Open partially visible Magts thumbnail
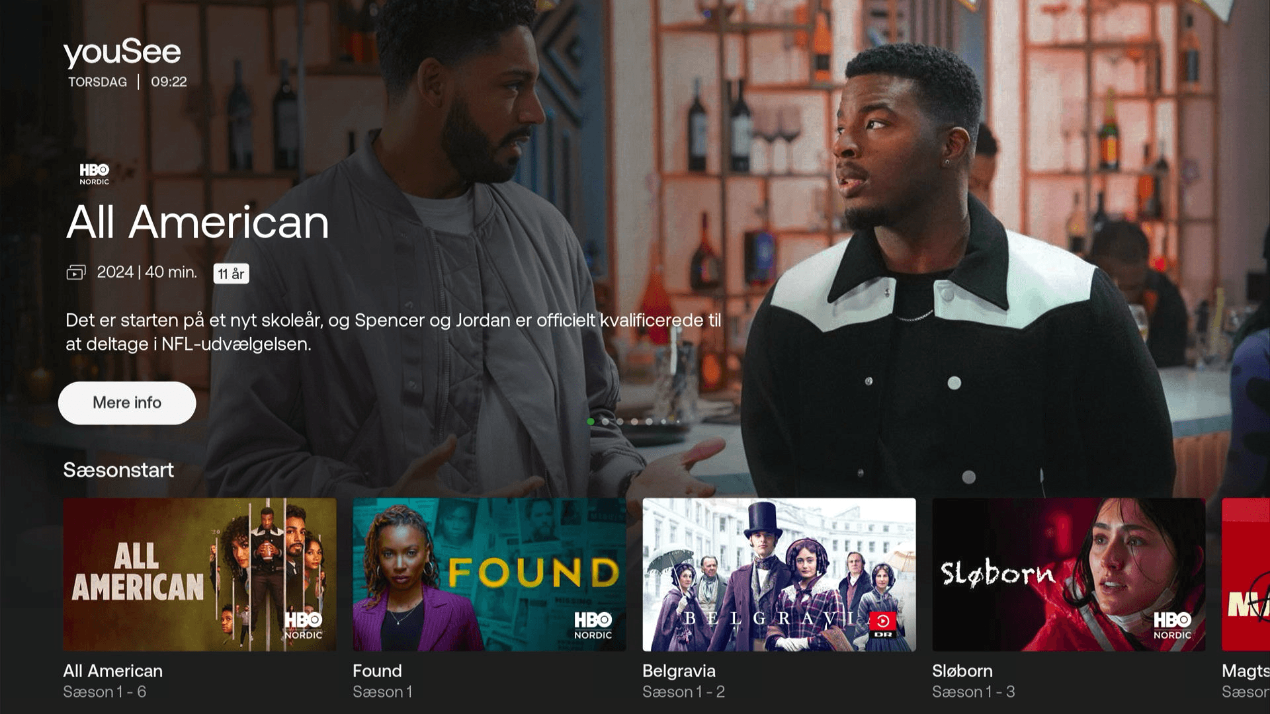Viewport: 1270px width, 714px height. [x=1246, y=574]
